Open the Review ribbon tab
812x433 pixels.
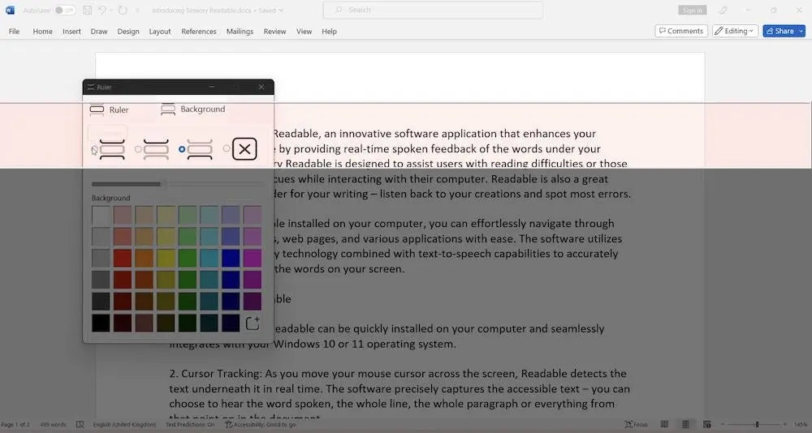pos(274,31)
